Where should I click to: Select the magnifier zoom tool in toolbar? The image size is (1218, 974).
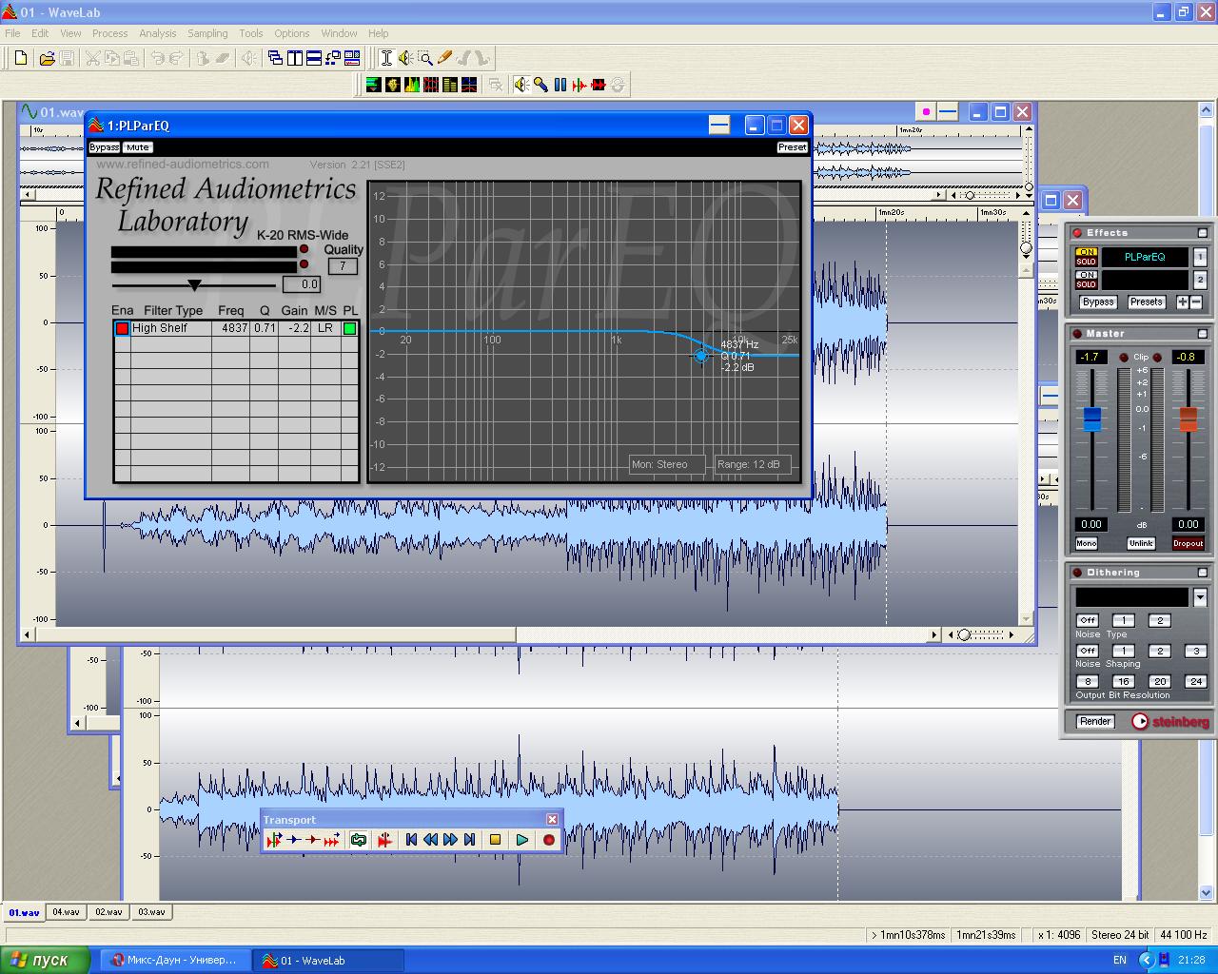point(425,59)
